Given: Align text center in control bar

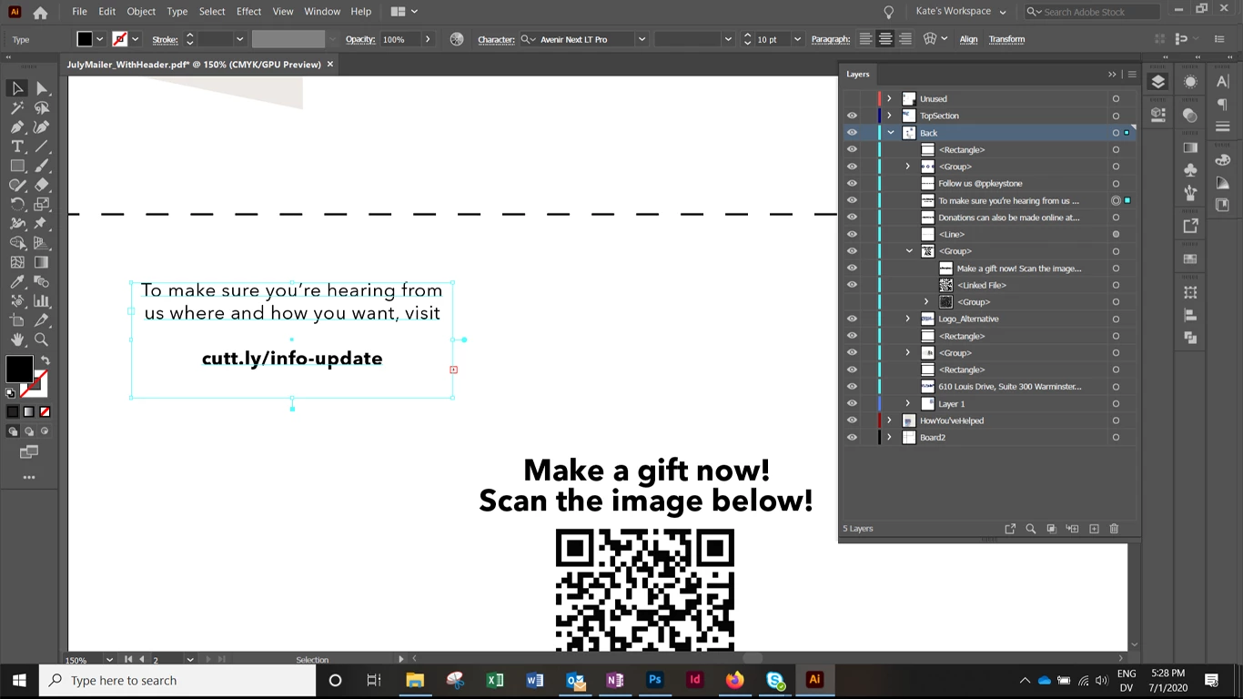Looking at the screenshot, I should pos(885,39).
